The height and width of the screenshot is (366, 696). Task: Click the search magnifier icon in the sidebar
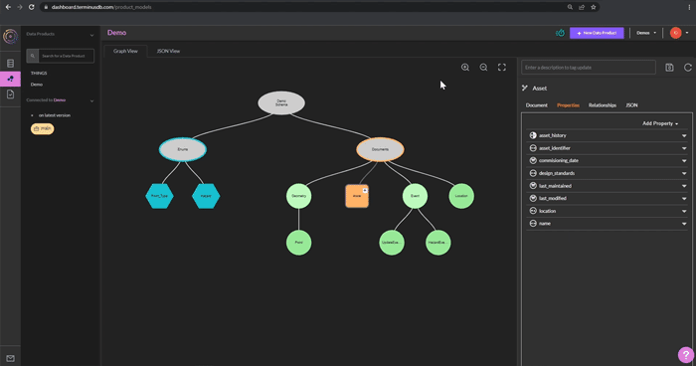[x=33, y=56]
